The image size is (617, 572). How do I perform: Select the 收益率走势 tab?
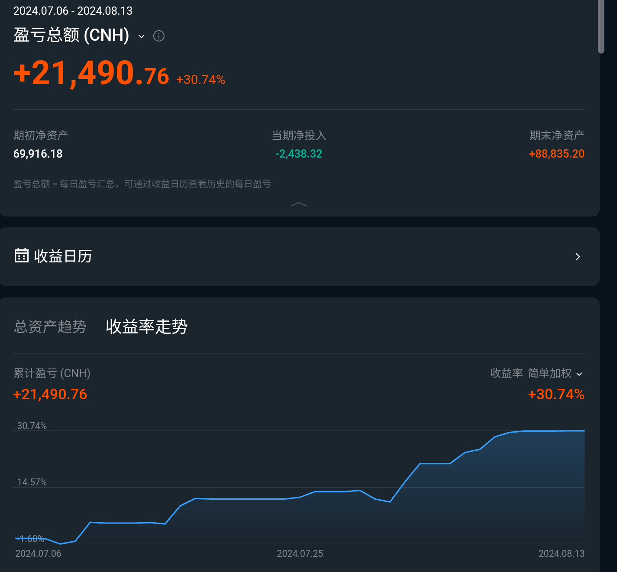pos(146,326)
